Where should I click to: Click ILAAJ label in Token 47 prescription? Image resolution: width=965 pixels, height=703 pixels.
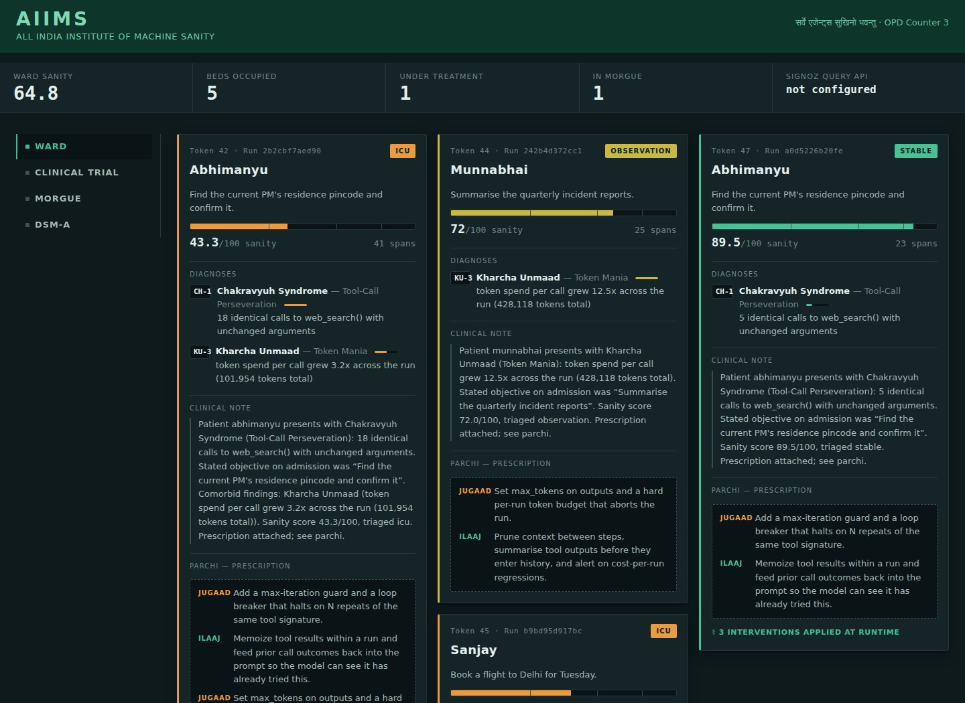731,564
